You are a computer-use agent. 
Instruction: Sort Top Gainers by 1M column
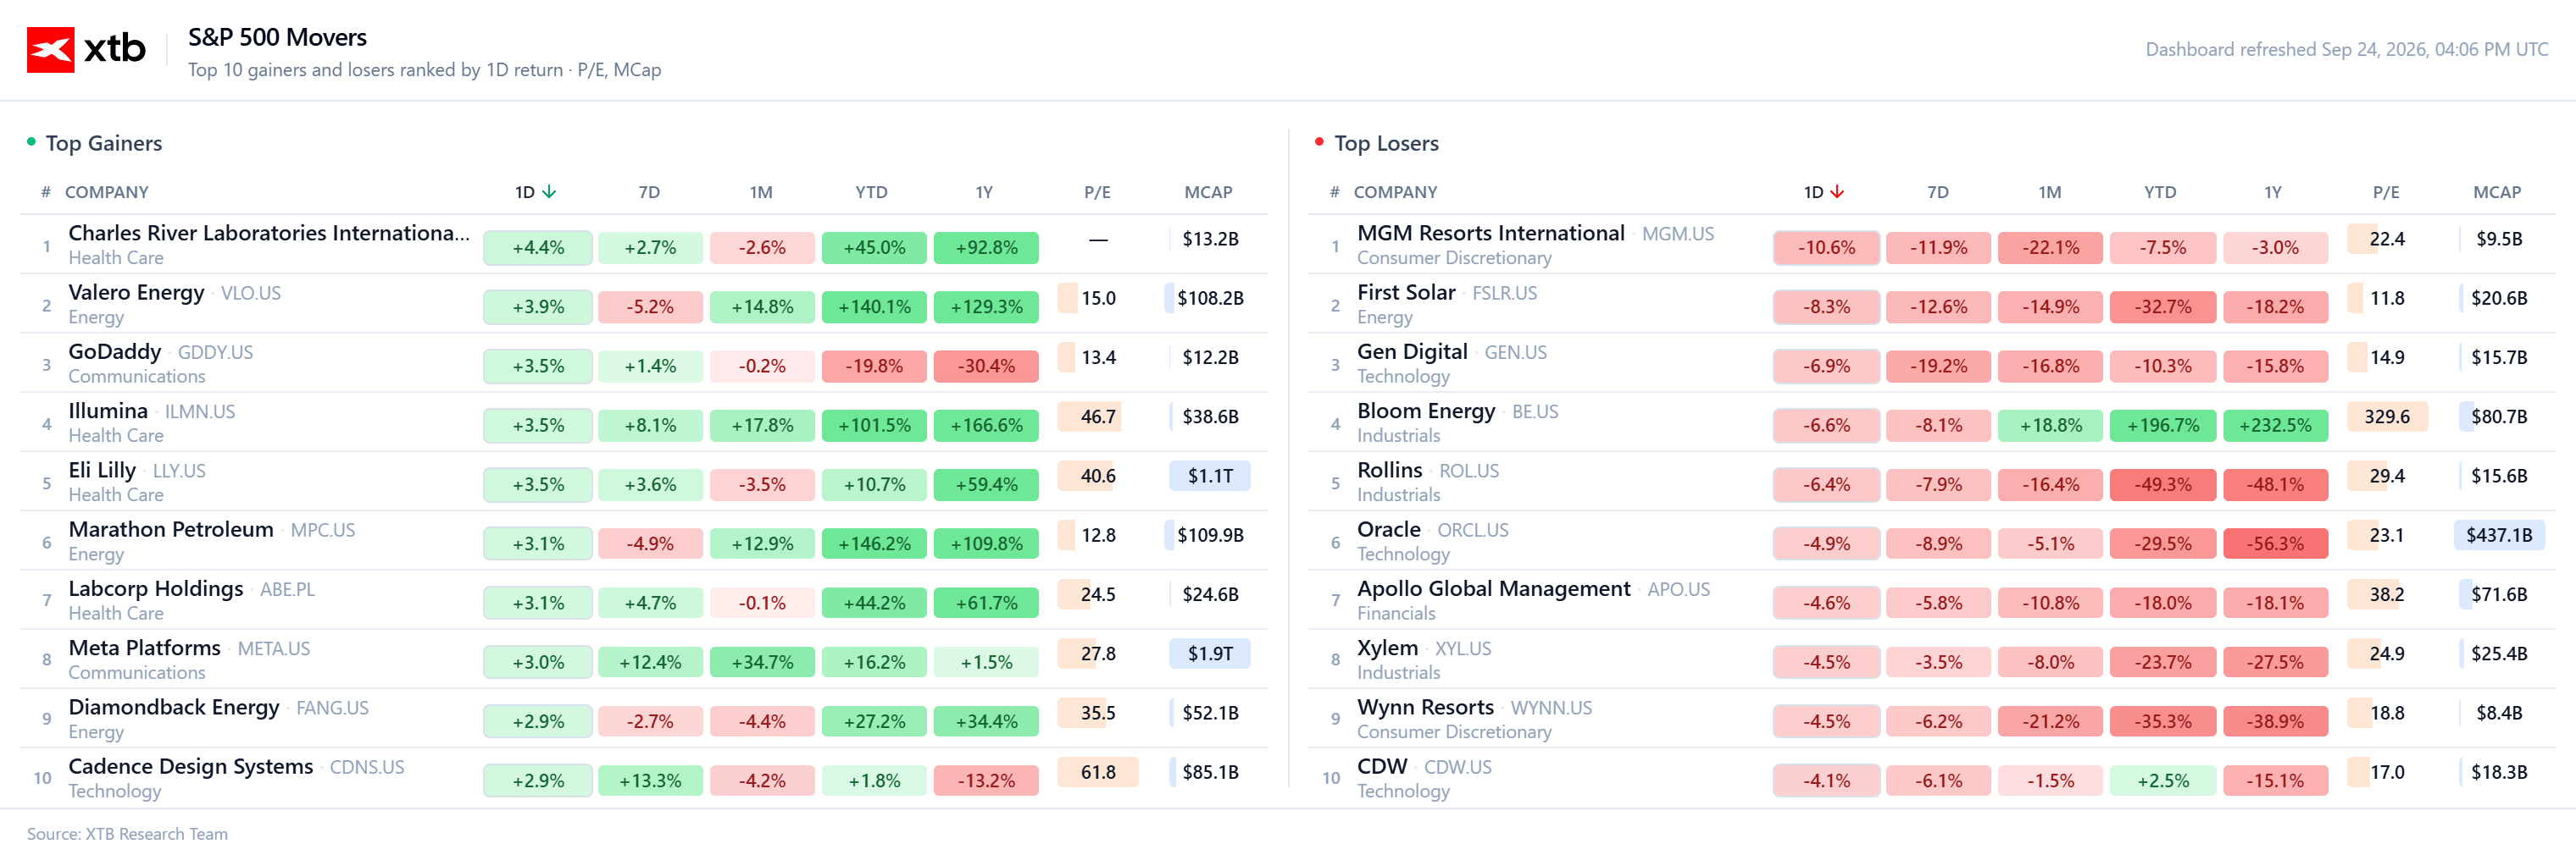pyautogui.click(x=761, y=192)
